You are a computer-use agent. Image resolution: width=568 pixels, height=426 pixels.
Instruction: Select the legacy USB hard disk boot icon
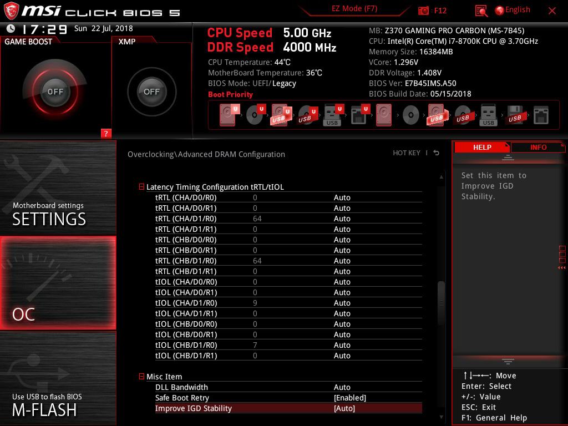coord(437,115)
